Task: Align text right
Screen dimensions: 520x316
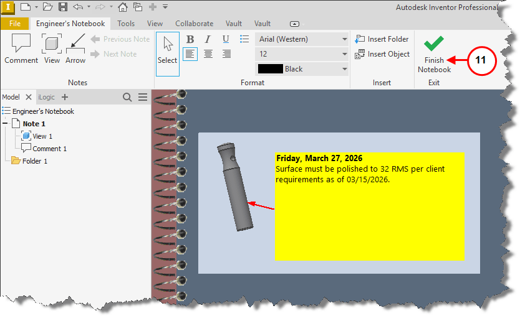Action: coord(226,54)
